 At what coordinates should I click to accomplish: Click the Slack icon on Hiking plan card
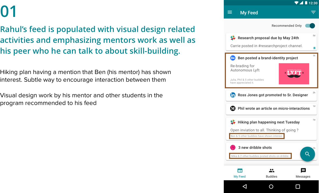[x=233, y=122]
